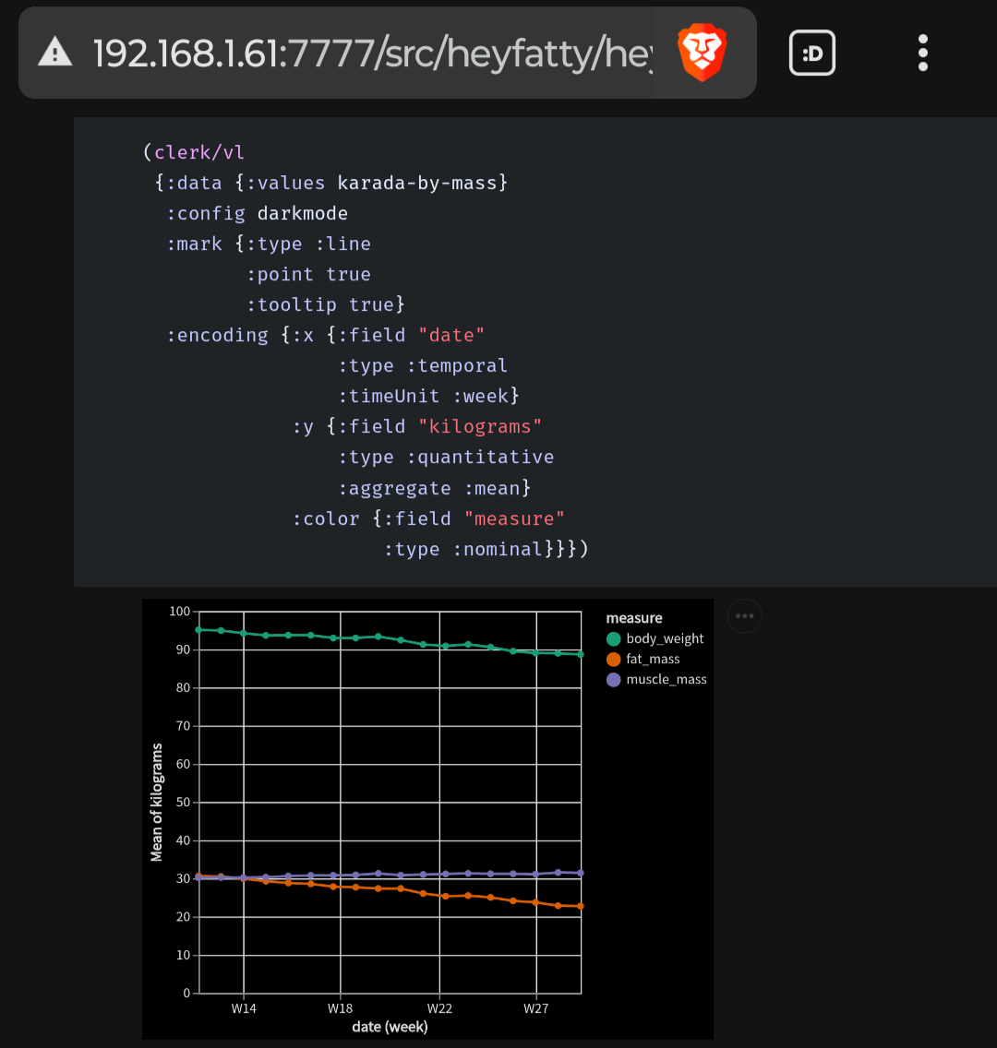The width and height of the screenshot is (997, 1048).
Task: Click the W18 x-axis tick label
Action: click(x=340, y=1008)
